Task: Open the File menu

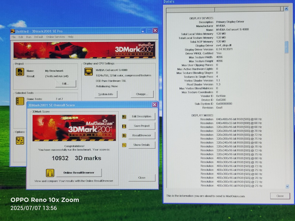Action: (14, 37)
